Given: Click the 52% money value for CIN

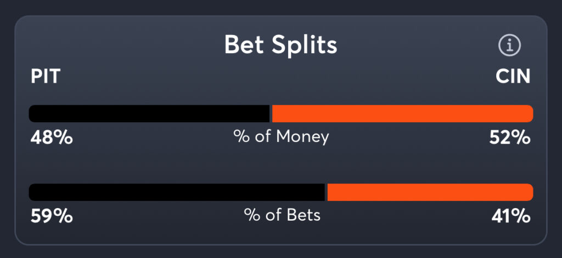Looking at the screenshot, I should pos(510,137).
